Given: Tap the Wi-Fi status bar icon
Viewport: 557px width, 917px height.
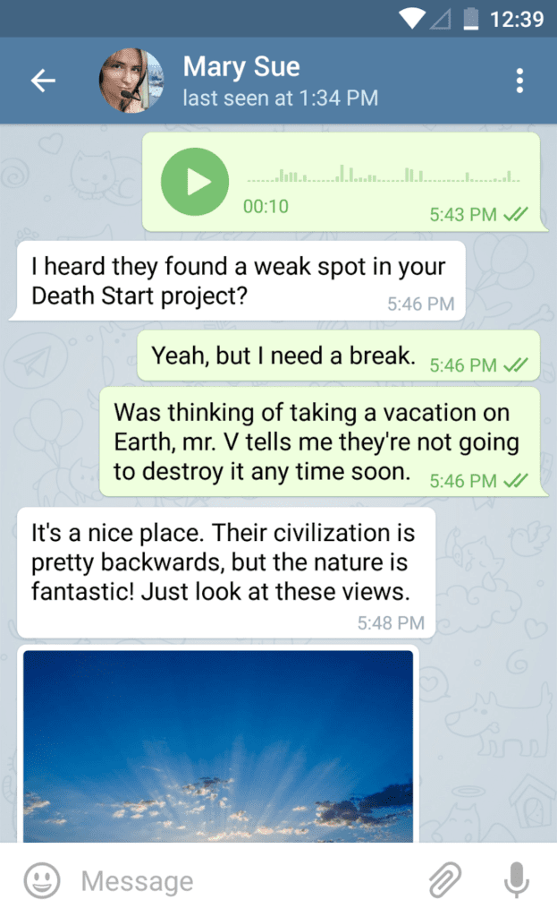Looking at the screenshot, I should pos(411,19).
